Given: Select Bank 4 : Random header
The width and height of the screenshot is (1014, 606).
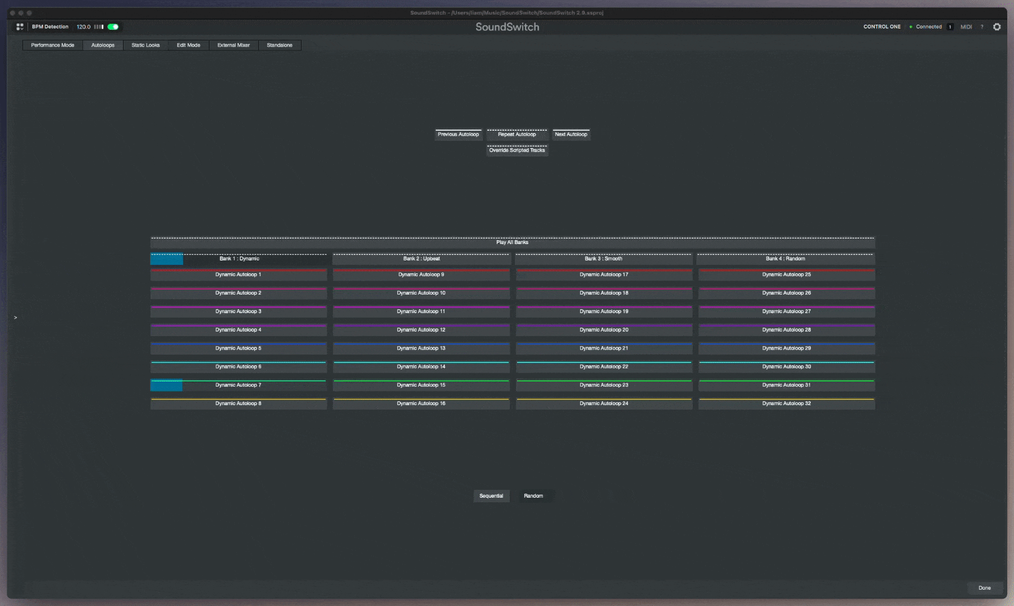Looking at the screenshot, I should coord(786,259).
